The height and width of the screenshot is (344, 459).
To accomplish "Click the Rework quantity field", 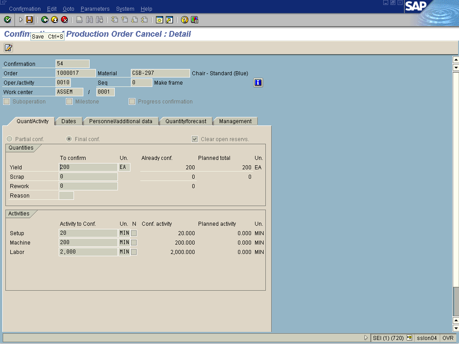I will (x=88, y=186).
